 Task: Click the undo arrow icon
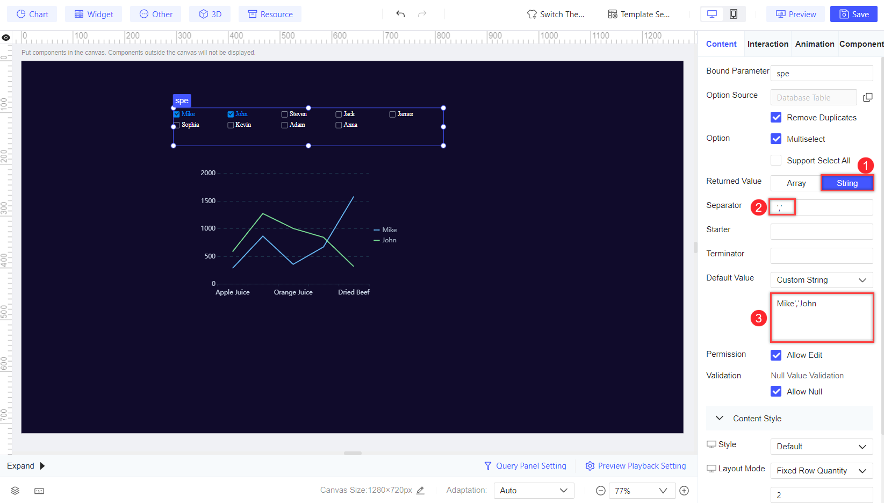400,14
